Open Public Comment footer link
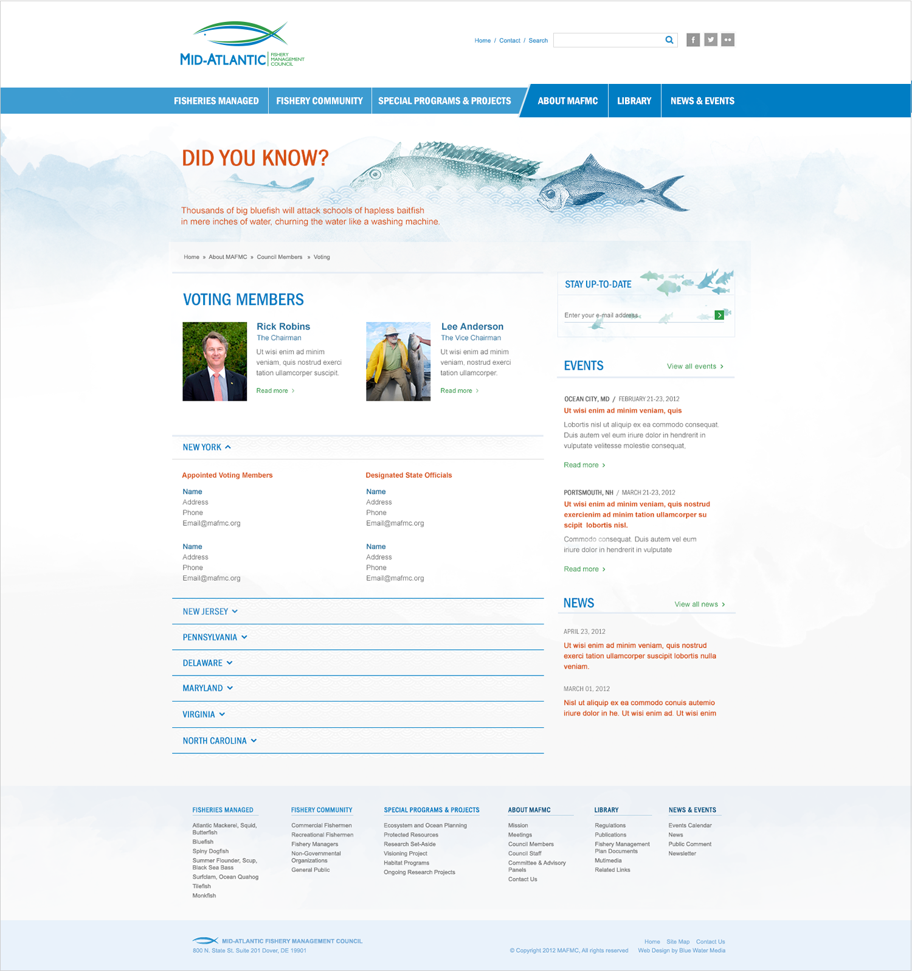The width and height of the screenshot is (912, 971). click(690, 845)
